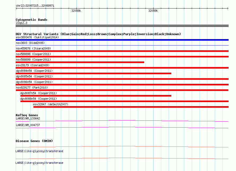Image resolution: width=236 pixels, height=171 pixels.
Task: Click the dgv8084n54 (Cooper2011) label
Action: pyautogui.click(x=34, y=71)
